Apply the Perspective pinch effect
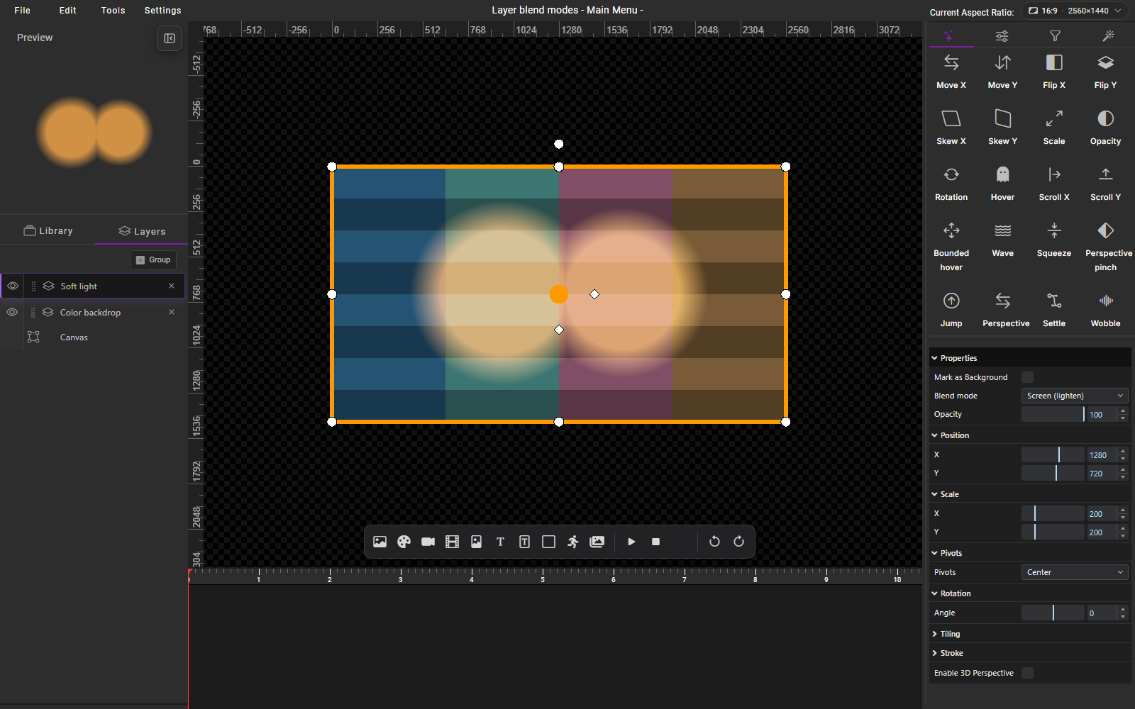This screenshot has width=1135, height=709. [1105, 247]
